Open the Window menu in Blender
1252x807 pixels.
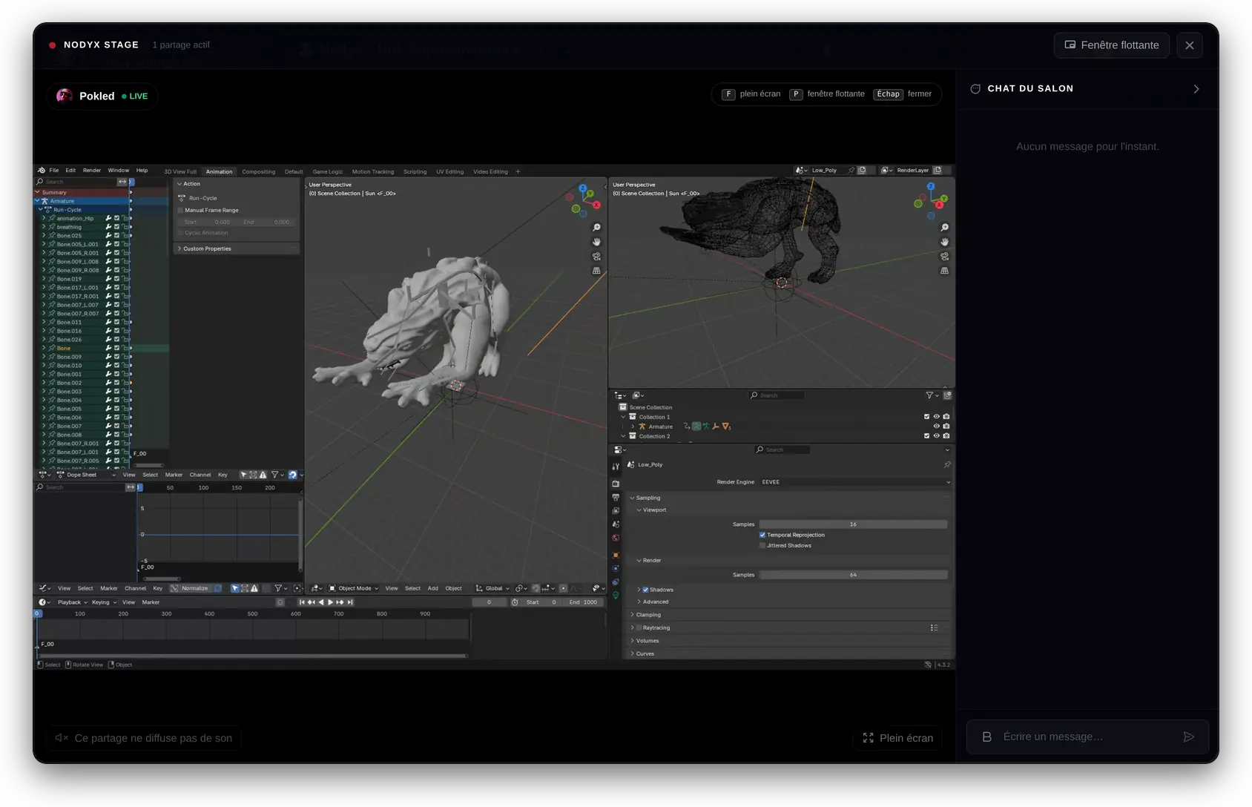coord(119,171)
